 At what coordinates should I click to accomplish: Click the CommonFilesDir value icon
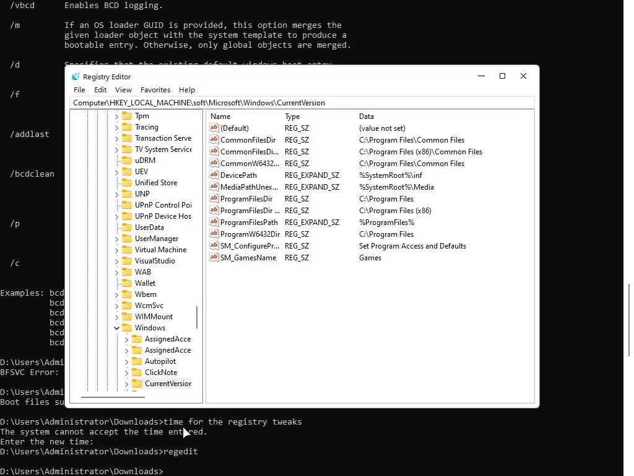tap(214, 139)
